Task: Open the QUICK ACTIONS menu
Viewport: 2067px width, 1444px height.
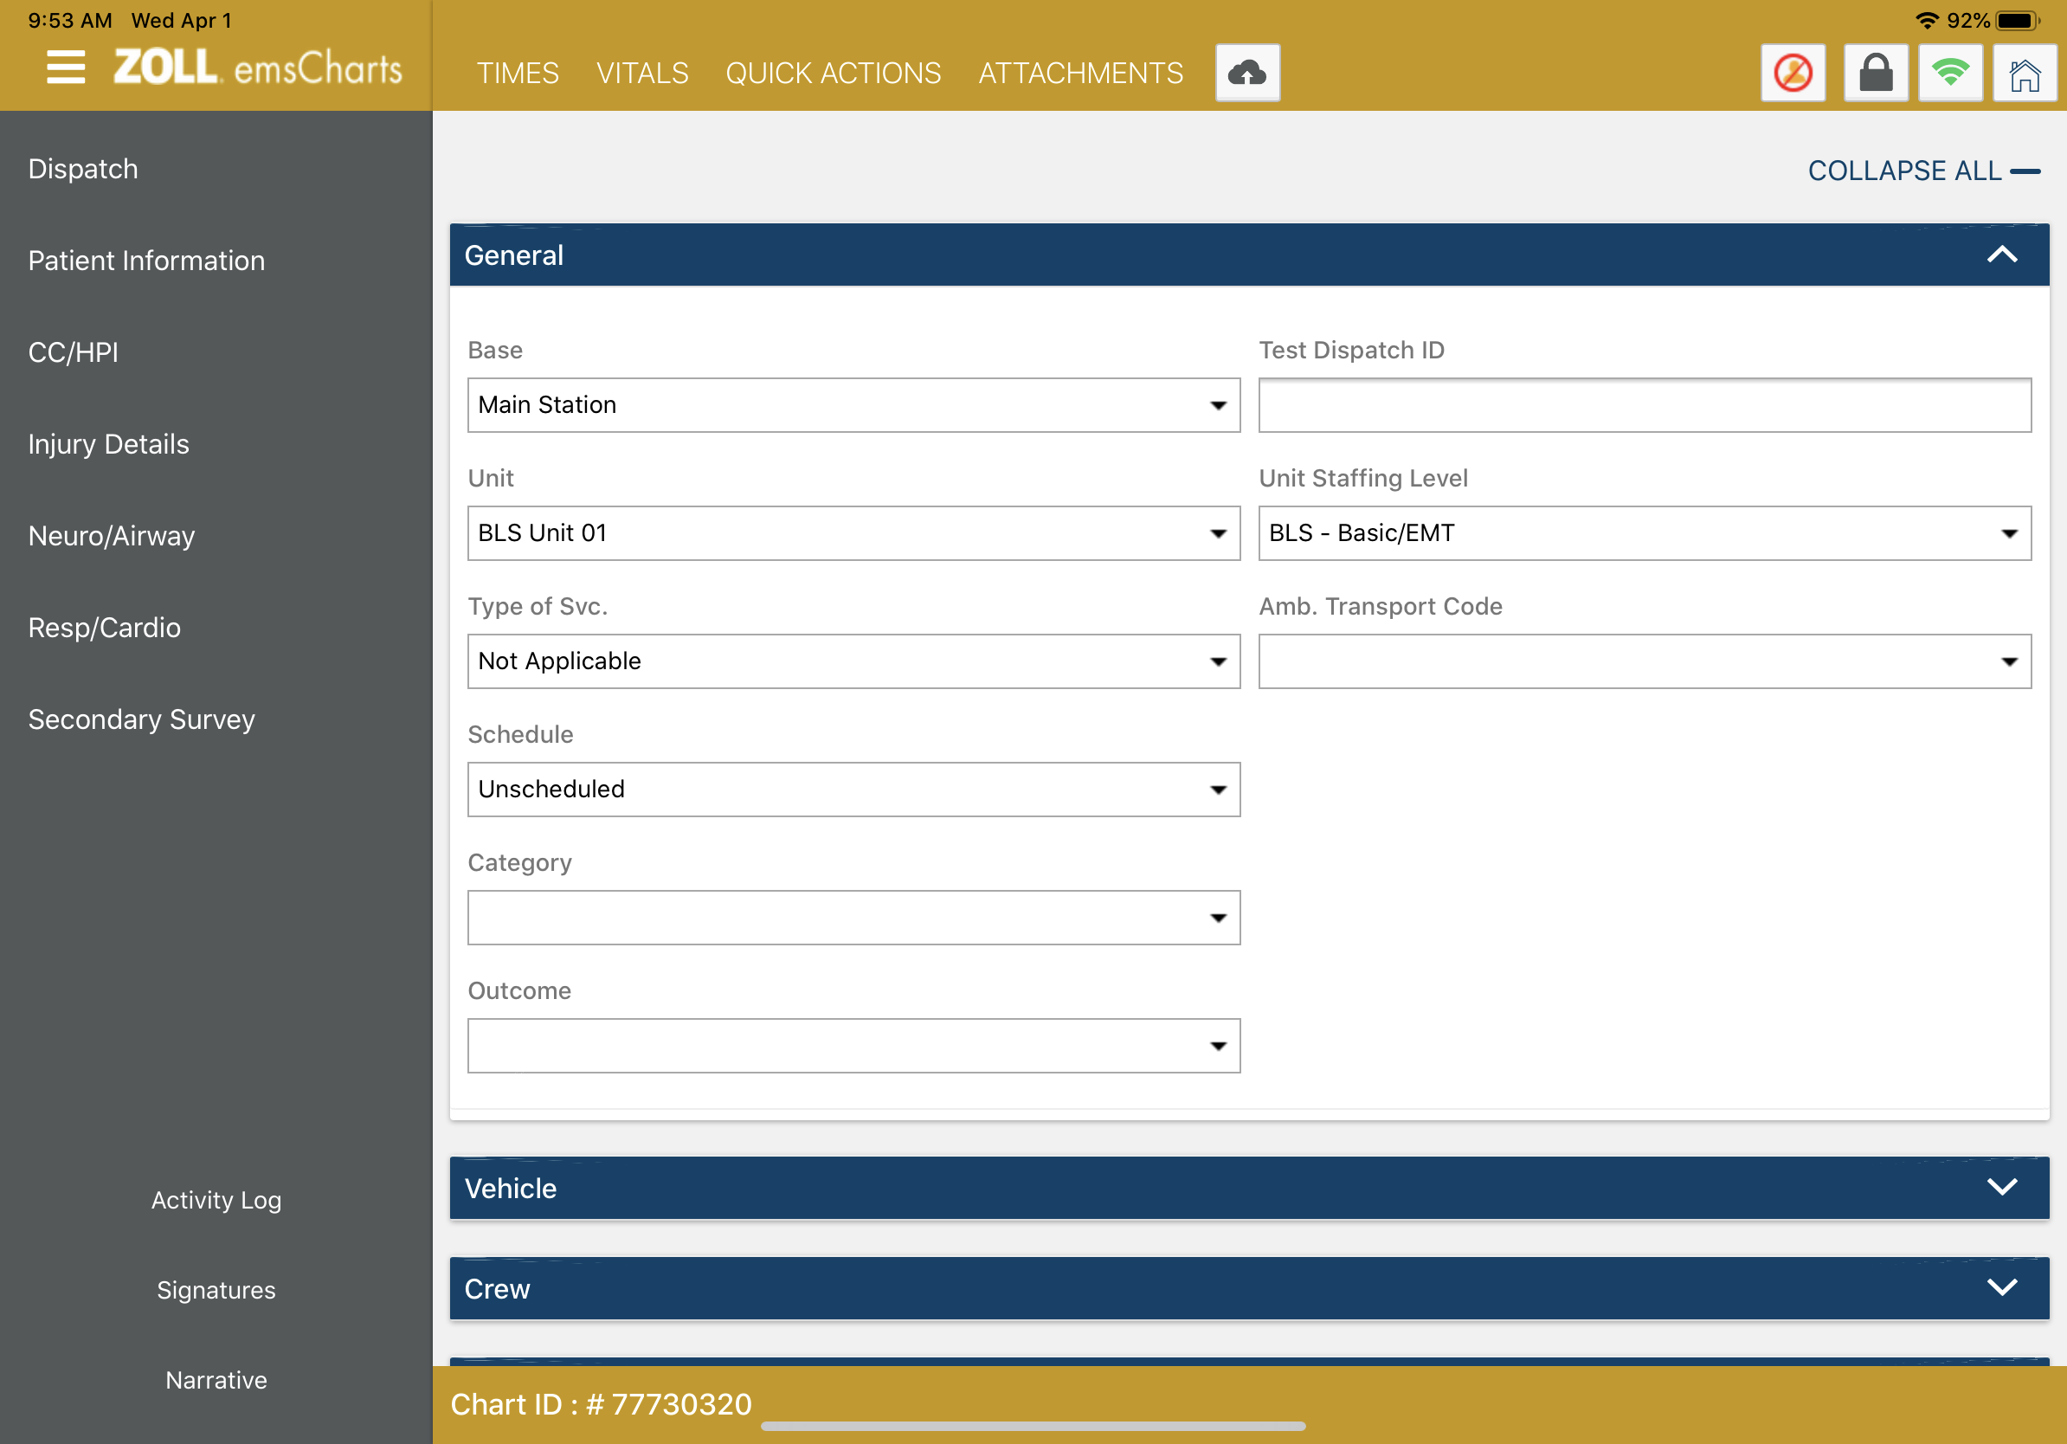Action: [833, 73]
